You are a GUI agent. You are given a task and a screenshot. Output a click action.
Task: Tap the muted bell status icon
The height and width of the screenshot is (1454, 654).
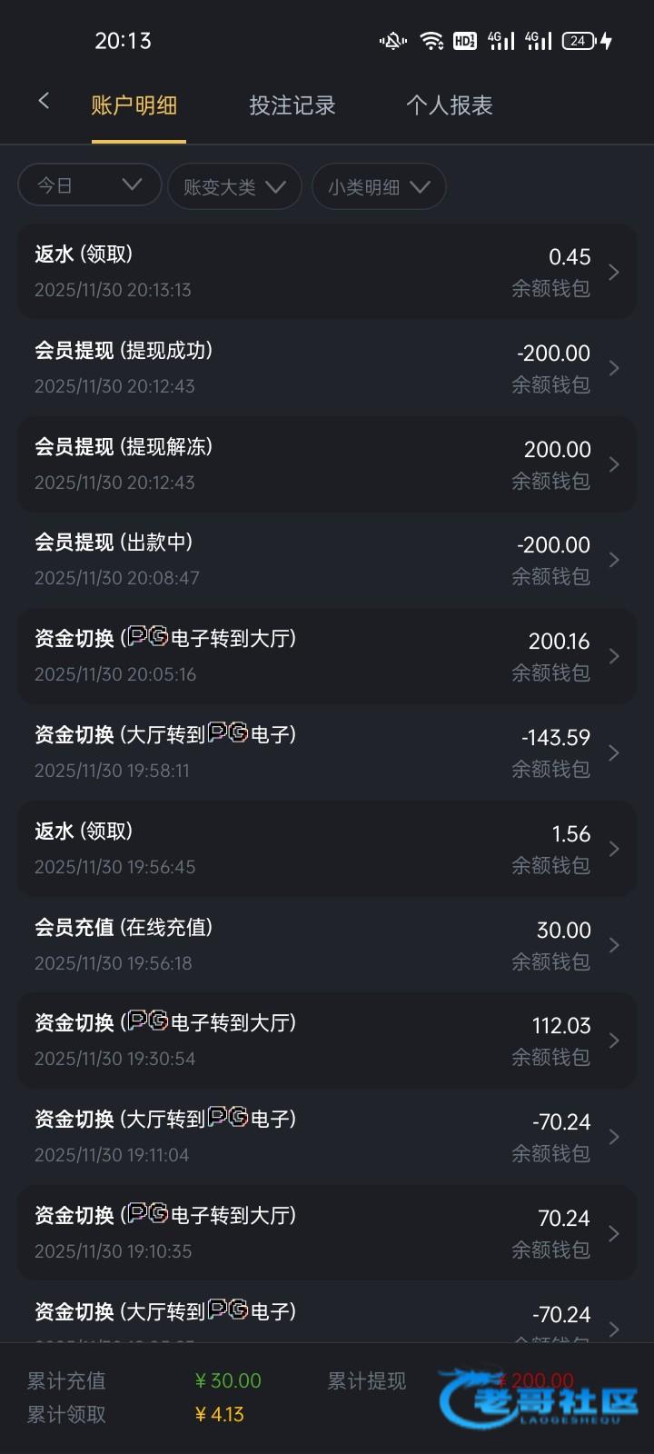pyautogui.click(x=393, y=41)
